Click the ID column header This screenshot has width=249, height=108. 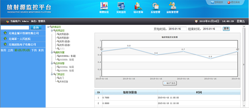98,92
